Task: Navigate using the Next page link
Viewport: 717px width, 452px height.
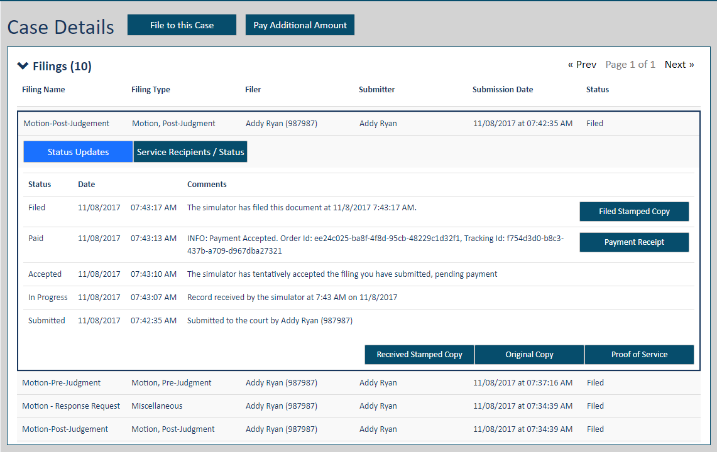Action: click(679, 64)
